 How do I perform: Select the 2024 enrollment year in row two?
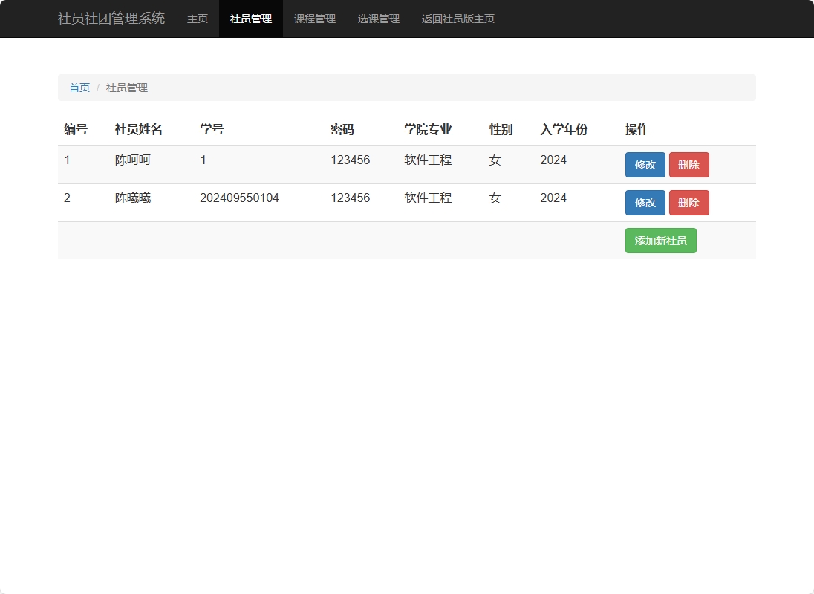pos(554,198)
